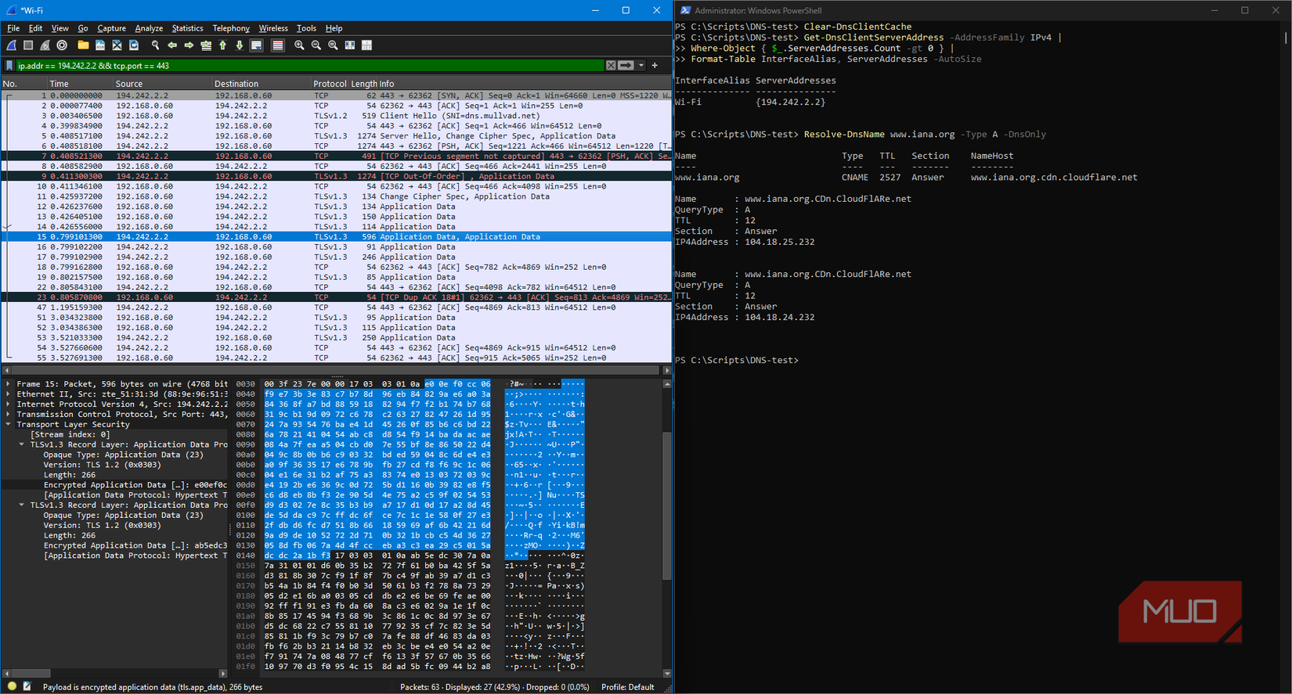
Task: Select the [Stream index: 0] tree line
Action: (70, 434)
